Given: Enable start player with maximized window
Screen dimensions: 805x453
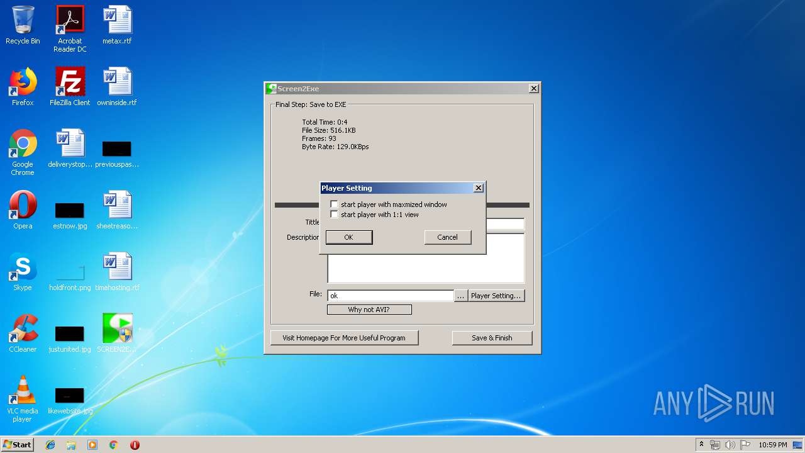Looking at the screenshot, I should coord(334,204).
